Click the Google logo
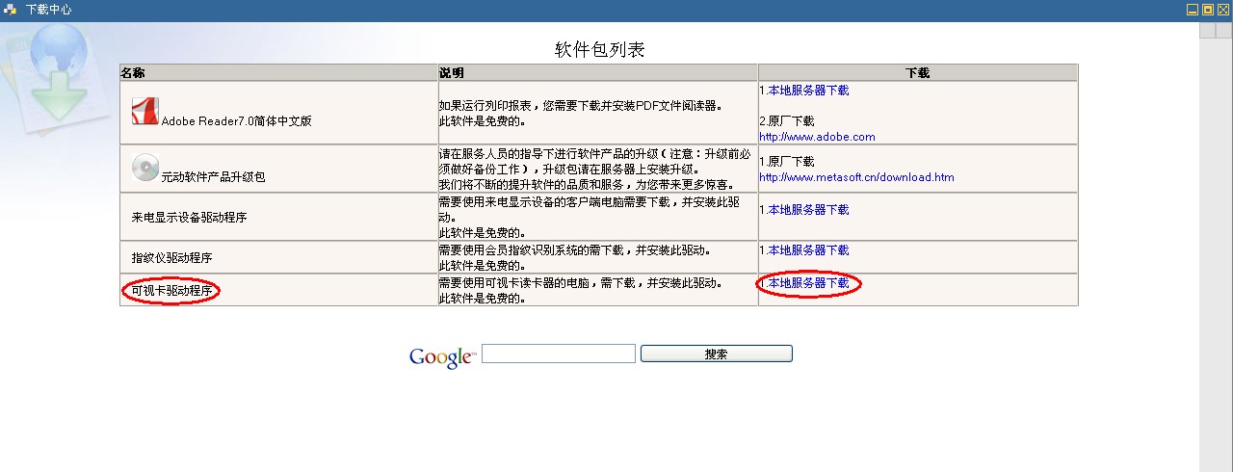Image resolution: width=1233 pixels, height=472 pixels. tap(442, 356)
